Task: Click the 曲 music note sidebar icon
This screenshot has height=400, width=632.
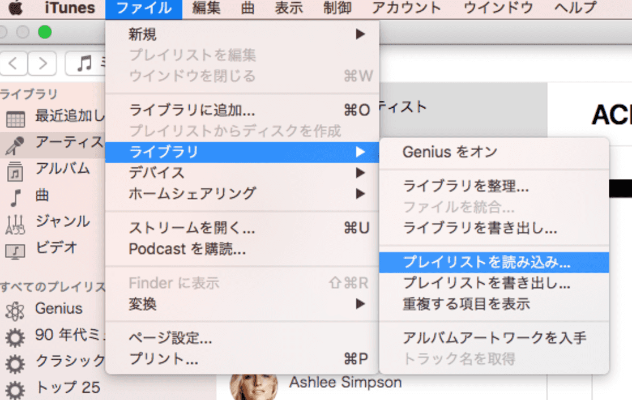Action: pyautogui.click(x=16, y=198)
